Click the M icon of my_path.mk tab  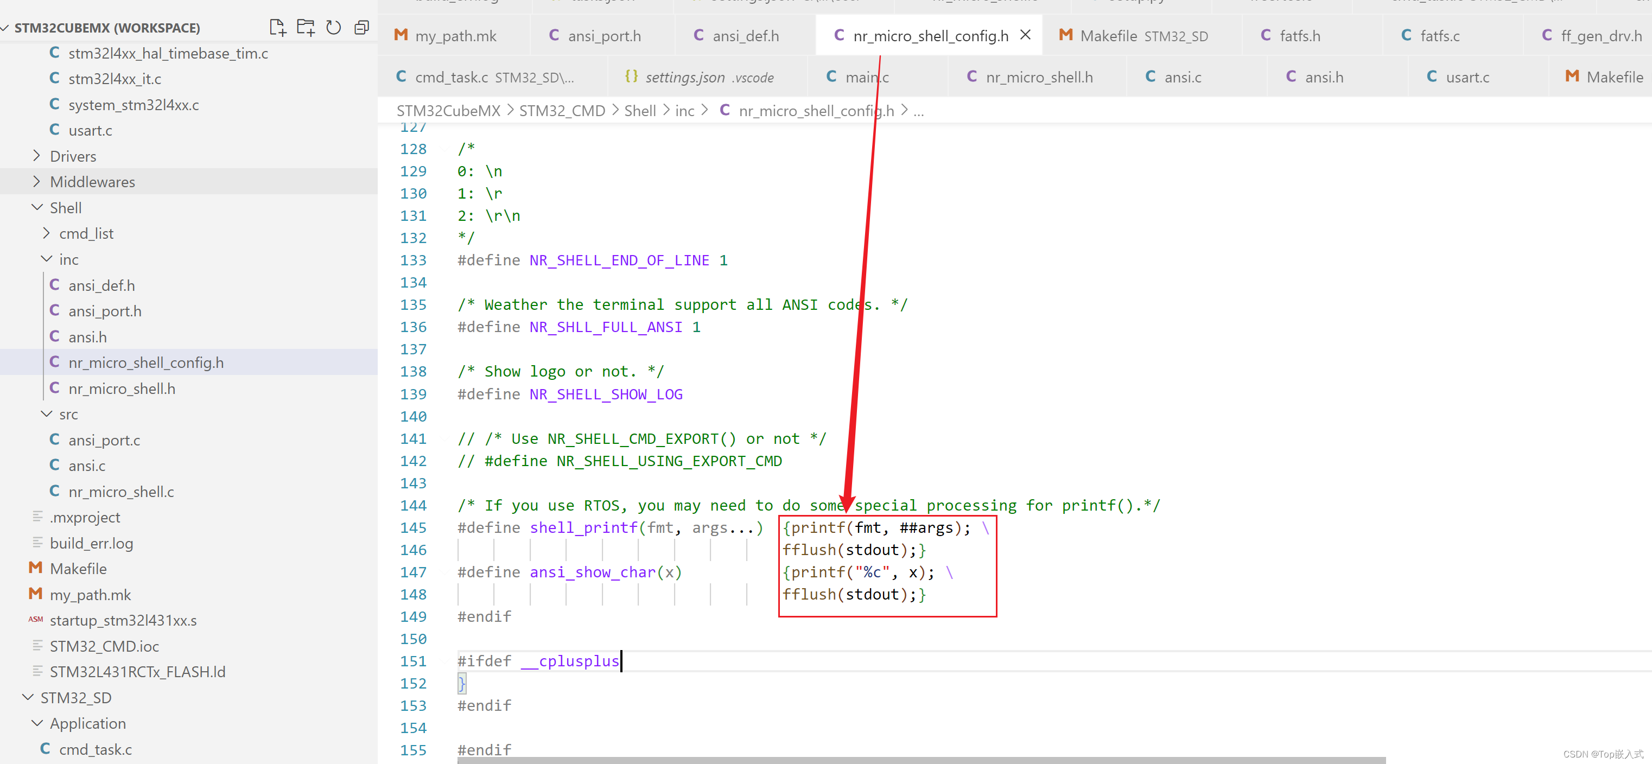point(401,36)
